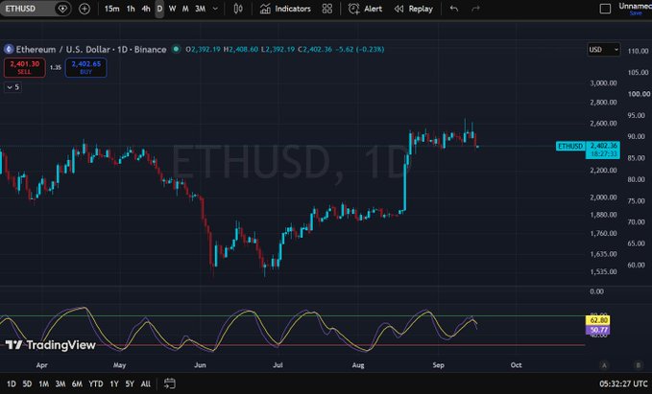The width and height of the screenshot is (652, 394).
Task: Open the candlestick chart type menu
Action: (238, 9)
